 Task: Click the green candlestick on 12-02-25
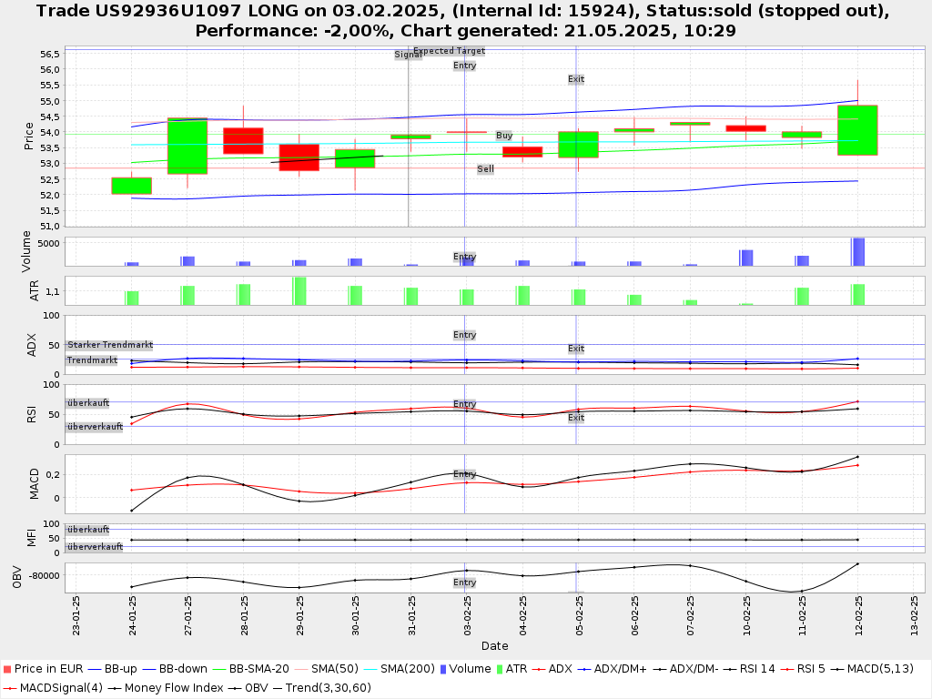pyautogui.click(x=857, y=130)
